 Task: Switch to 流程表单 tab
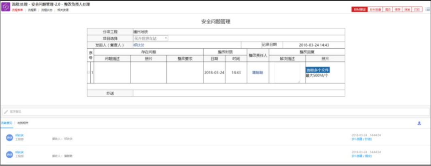(x=17, y=10)
